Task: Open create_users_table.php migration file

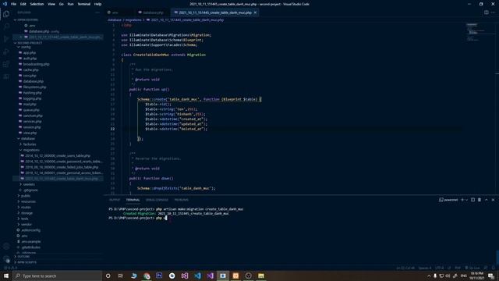Action: pos(57,156)
